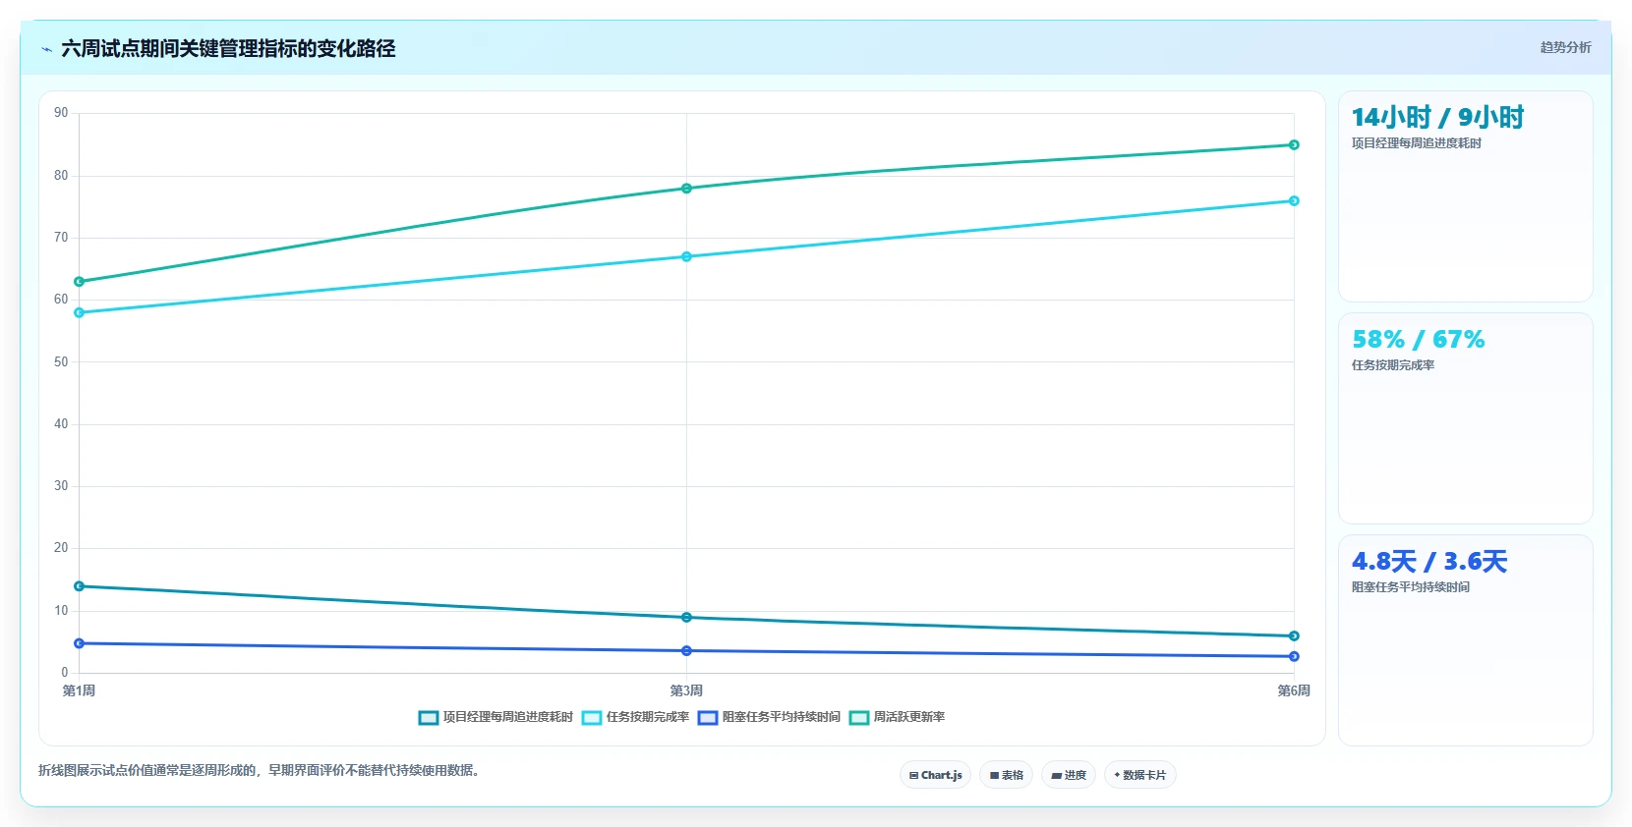The width and height of the screenshot is (1632, 827).
Task: Toggle 周活跃更新率 series via its legend label
Action: (909, 717)
